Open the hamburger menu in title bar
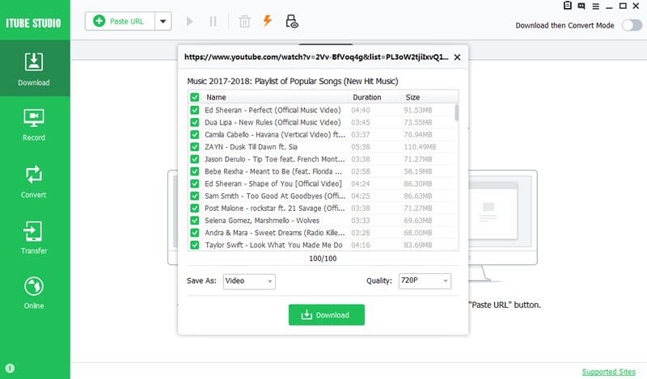The image size is (647, 379). tap(597, 6)
